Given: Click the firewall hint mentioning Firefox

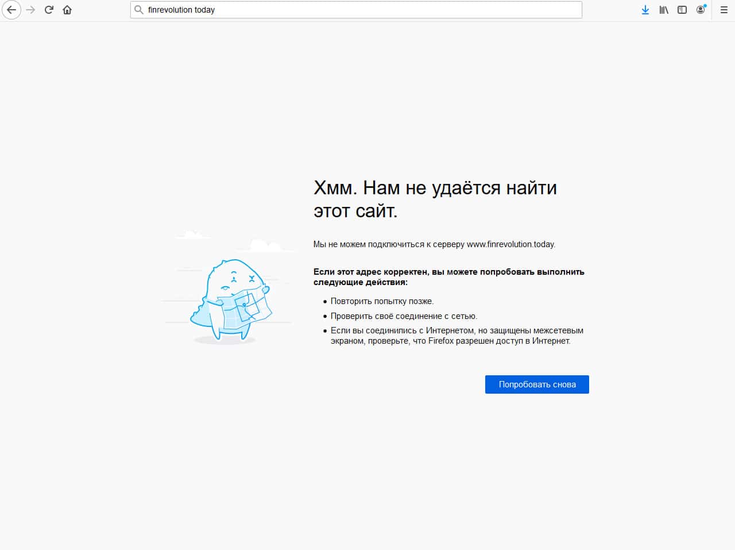Looking at the screenshot, I should coord(457,336).
